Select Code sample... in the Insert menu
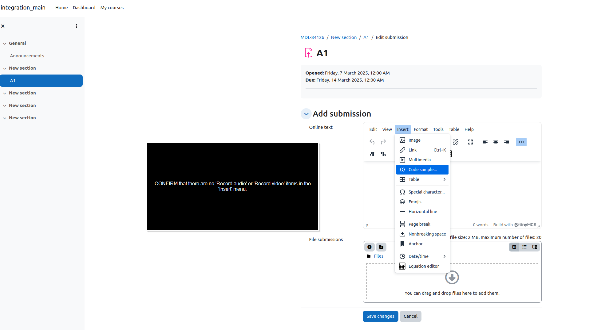Viewport: 605px width, 330px height. pos(422,170)
